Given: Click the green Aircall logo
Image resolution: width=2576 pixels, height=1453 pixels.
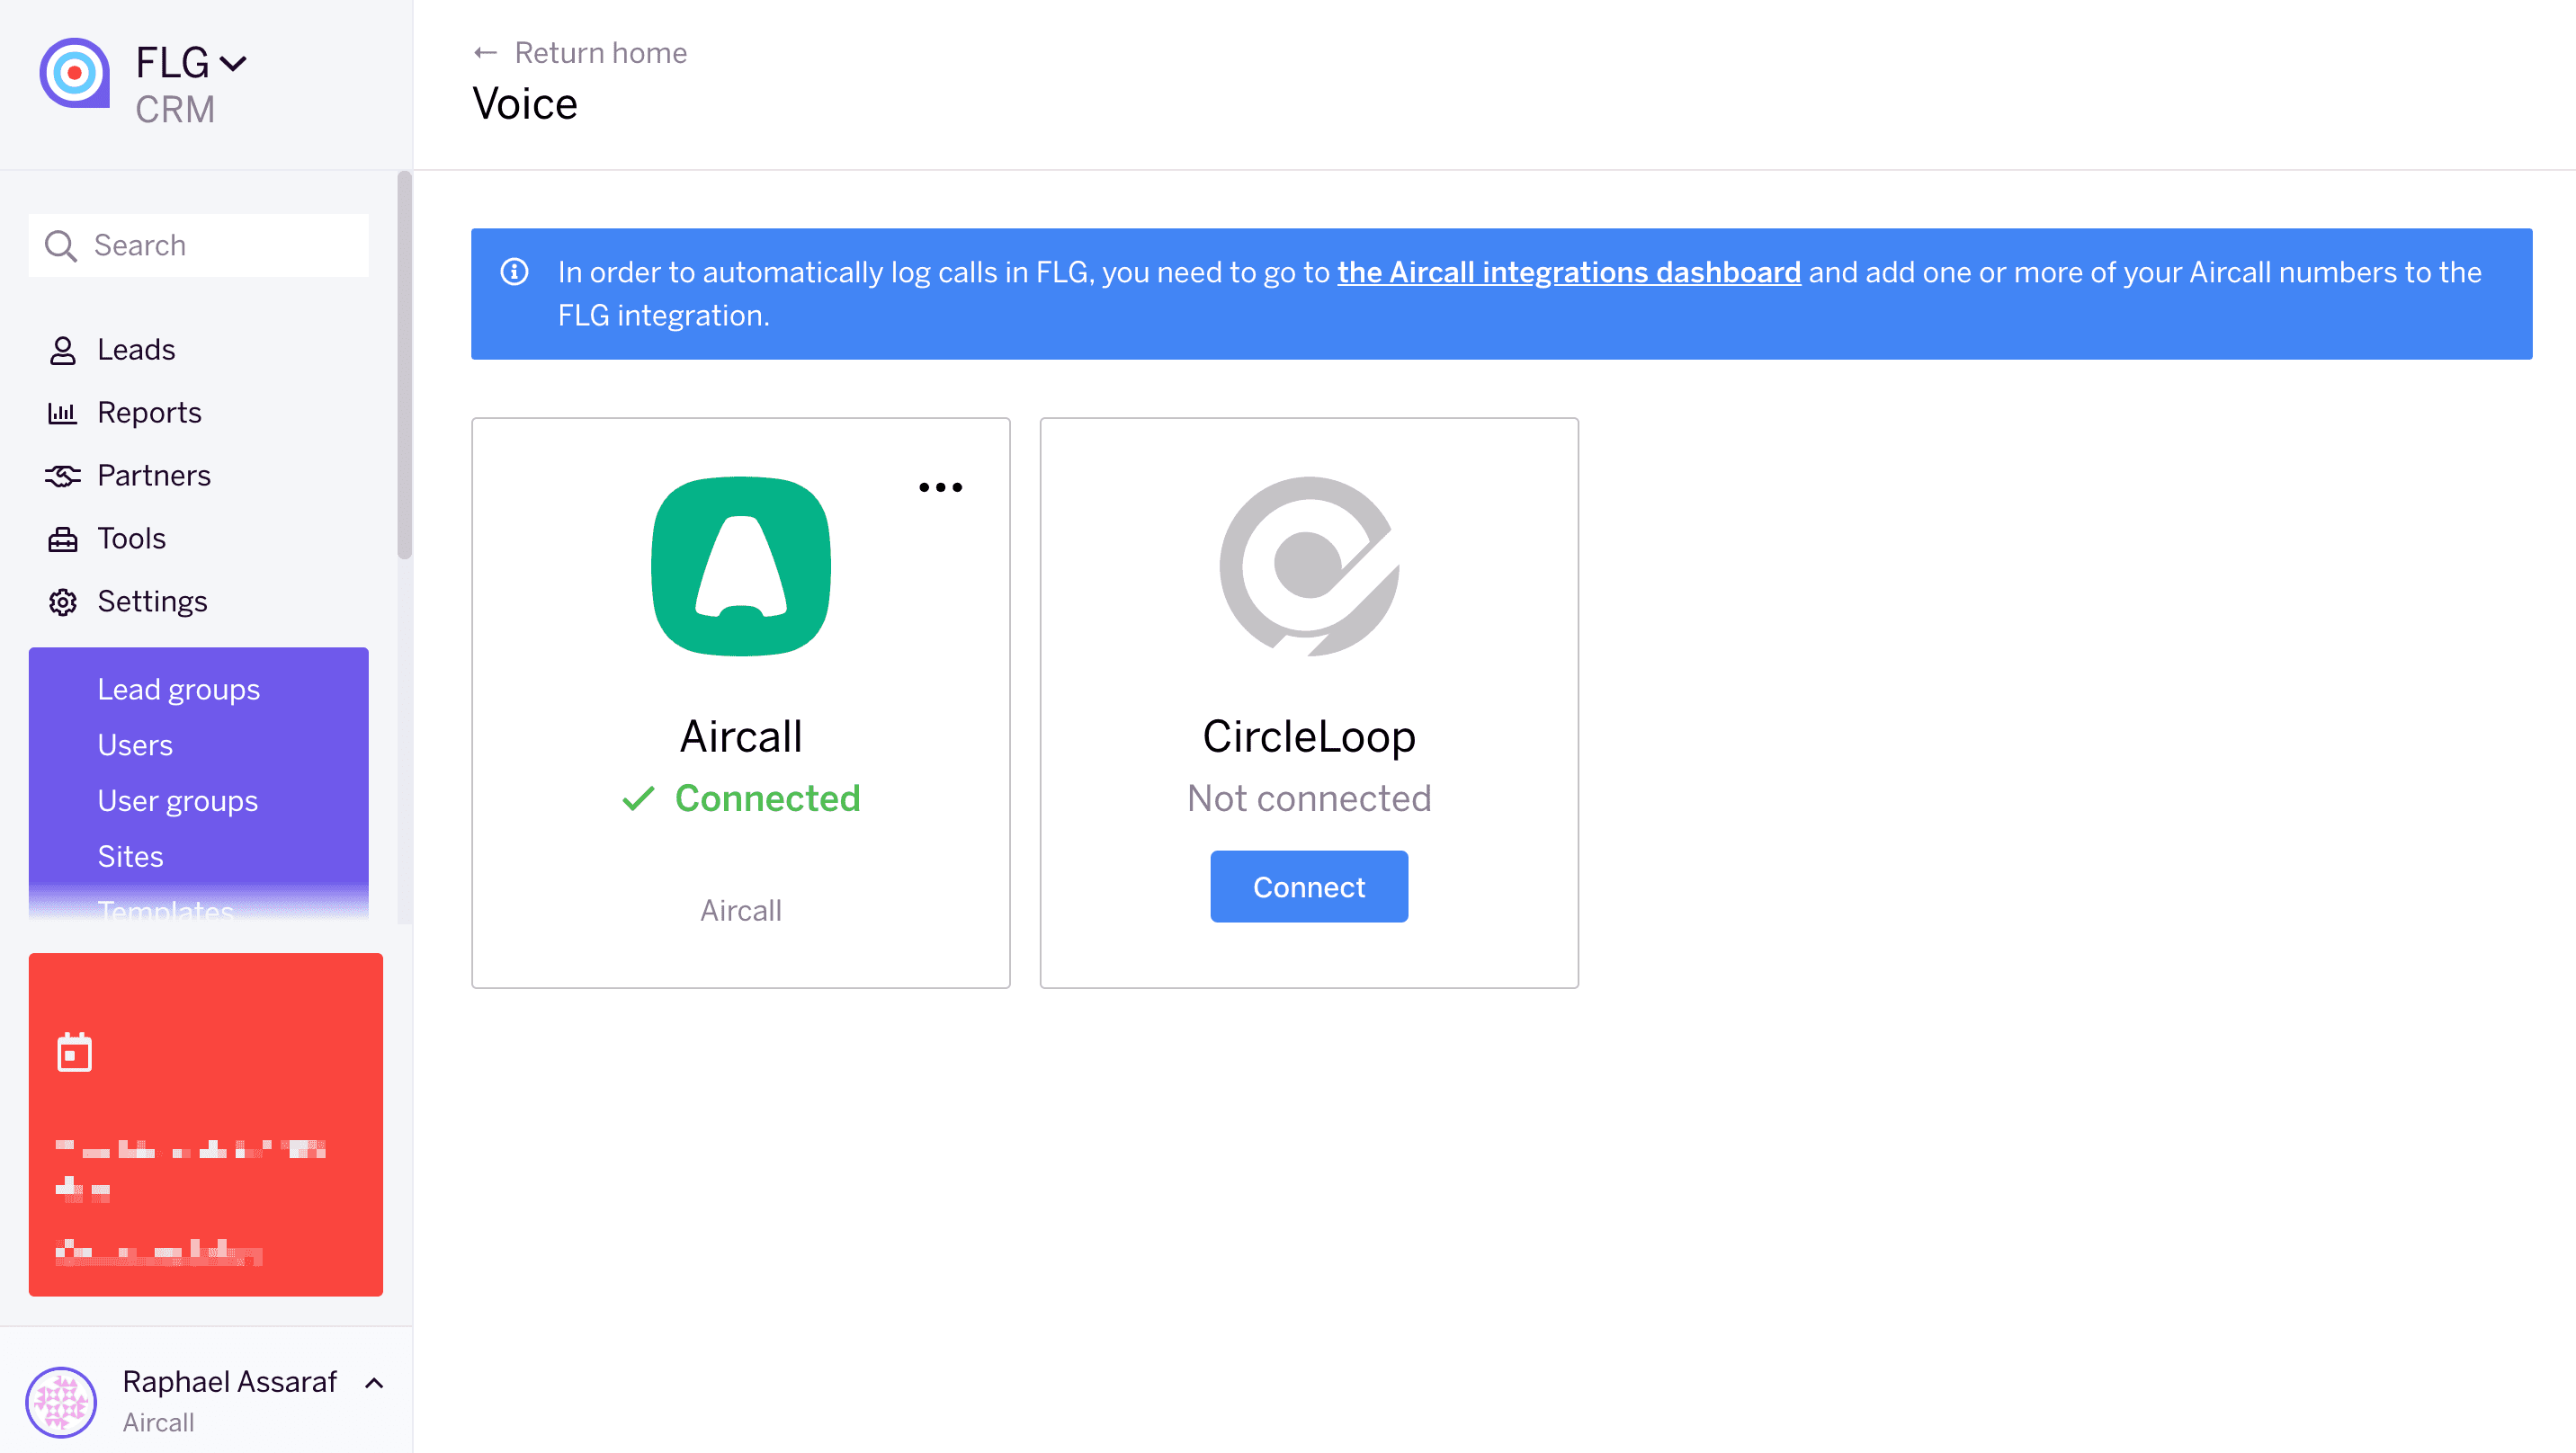Looking at the screenshot, I should 740,566.
